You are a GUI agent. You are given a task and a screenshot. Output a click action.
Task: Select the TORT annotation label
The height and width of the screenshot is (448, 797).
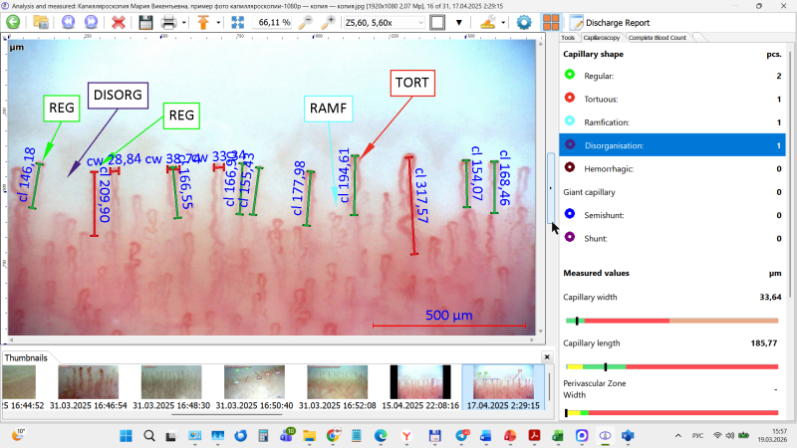point(412,83)
